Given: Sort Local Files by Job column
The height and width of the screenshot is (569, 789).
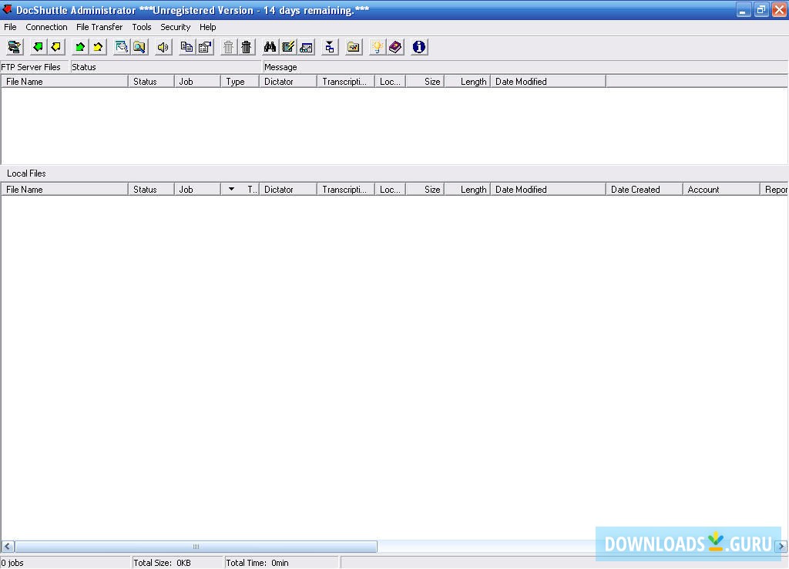Looking at the screenshot, I should pos(197,190).
